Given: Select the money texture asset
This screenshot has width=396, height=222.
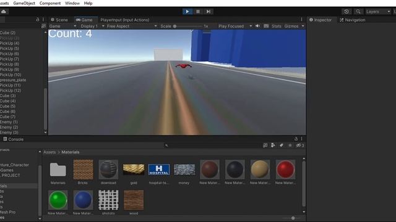Looking at the screenshot, I should click(x=184, y=172).
